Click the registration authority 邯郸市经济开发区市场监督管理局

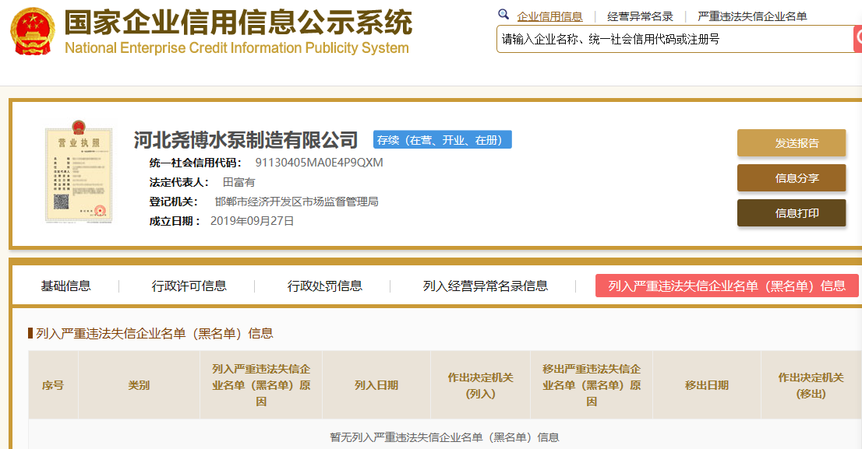(296, 202)
